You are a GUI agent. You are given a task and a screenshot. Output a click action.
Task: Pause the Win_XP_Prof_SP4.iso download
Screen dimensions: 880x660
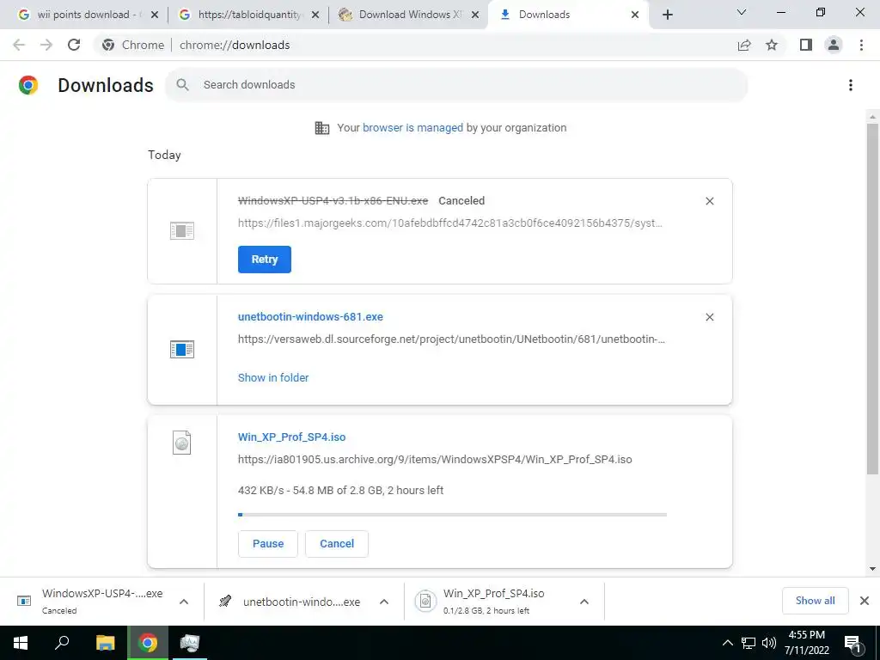pos(268,544)
